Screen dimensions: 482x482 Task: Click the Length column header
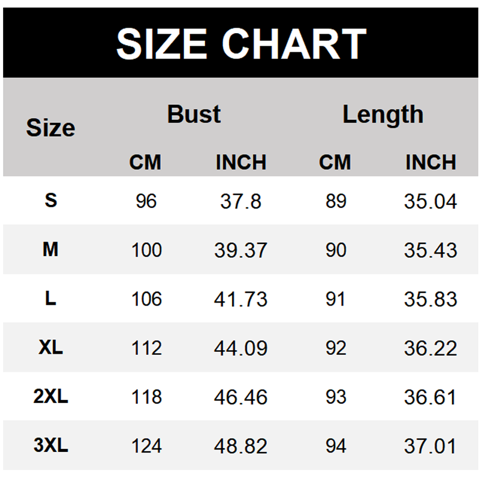tap(383, 114)
